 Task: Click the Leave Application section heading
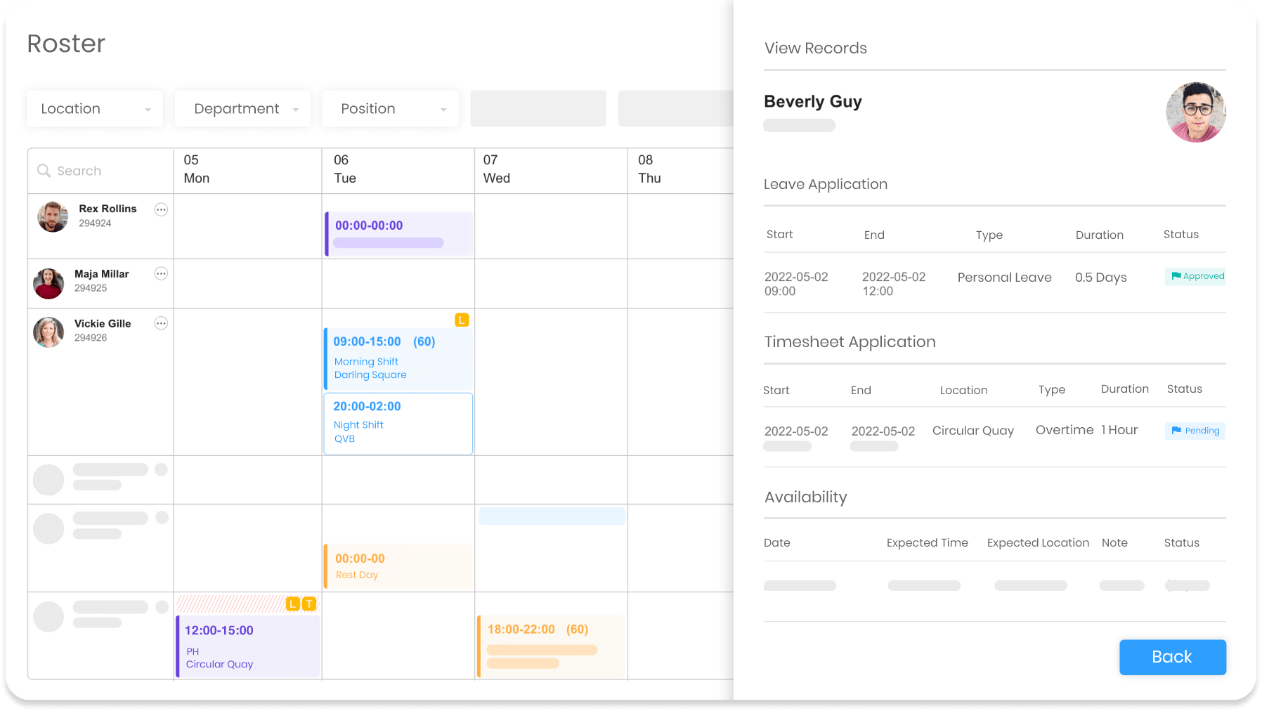(826, 185)
